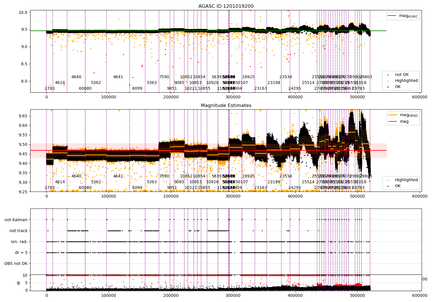Click "Highlighted" legend entry in the top plot
Viewport: 432px width, 302px height.
click(406, 81)
